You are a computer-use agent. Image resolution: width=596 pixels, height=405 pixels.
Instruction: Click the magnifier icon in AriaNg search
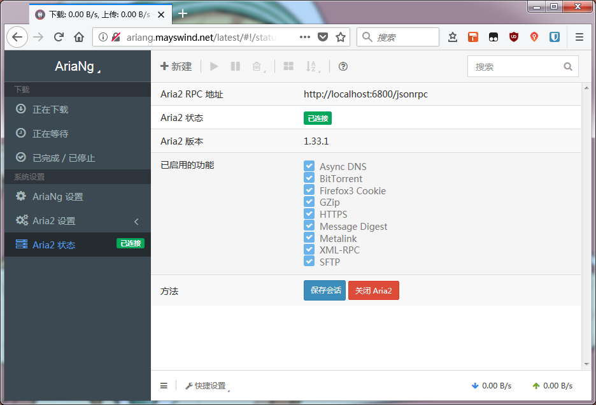coord(568,67)
